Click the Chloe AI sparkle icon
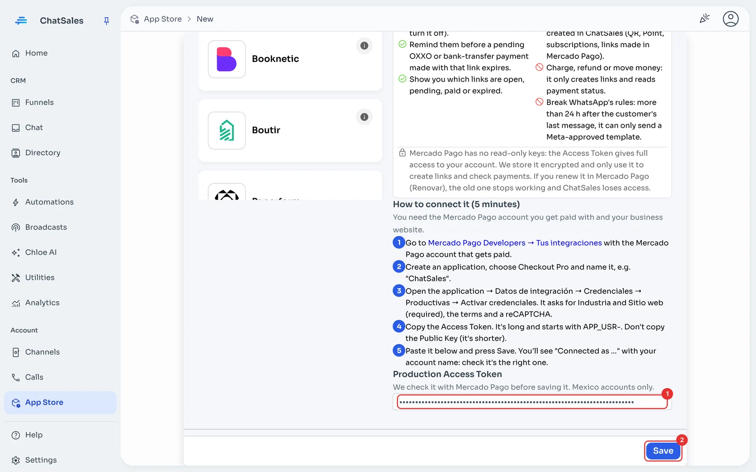756x472 pixels. [16, 253]
